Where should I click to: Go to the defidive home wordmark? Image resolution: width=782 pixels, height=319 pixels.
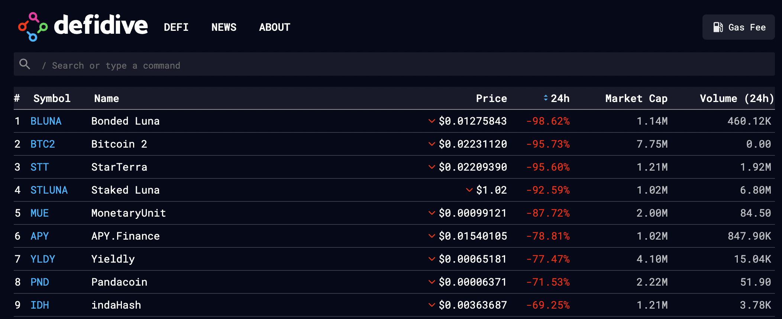click(101, 25)
